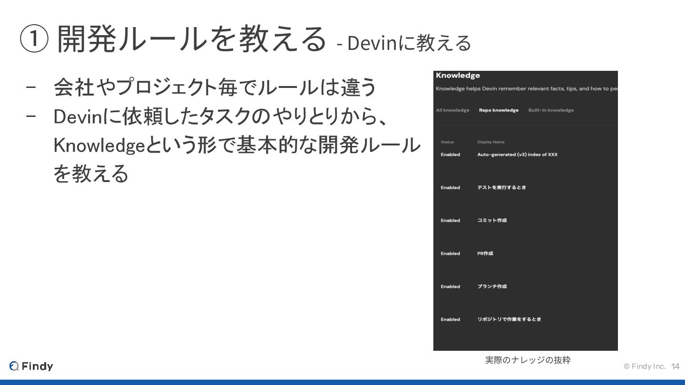Viewport: 685px width, 385px height.
Task: Switch to the Built-in knowledge tab
Action: point(551,110)
